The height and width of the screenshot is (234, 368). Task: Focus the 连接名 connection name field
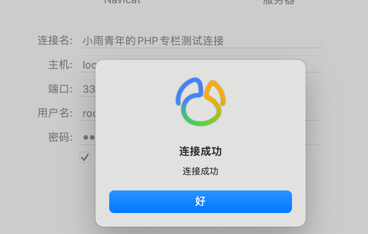201,40
